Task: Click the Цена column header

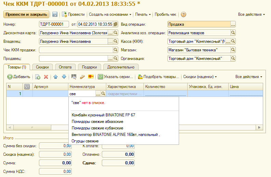Action: coord(246,87)
